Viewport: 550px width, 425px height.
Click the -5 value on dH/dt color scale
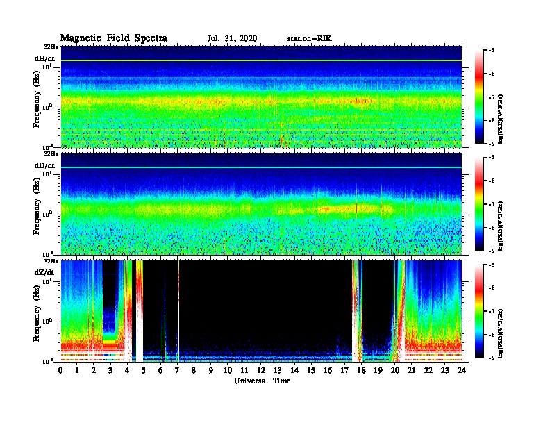coord(492,51)
